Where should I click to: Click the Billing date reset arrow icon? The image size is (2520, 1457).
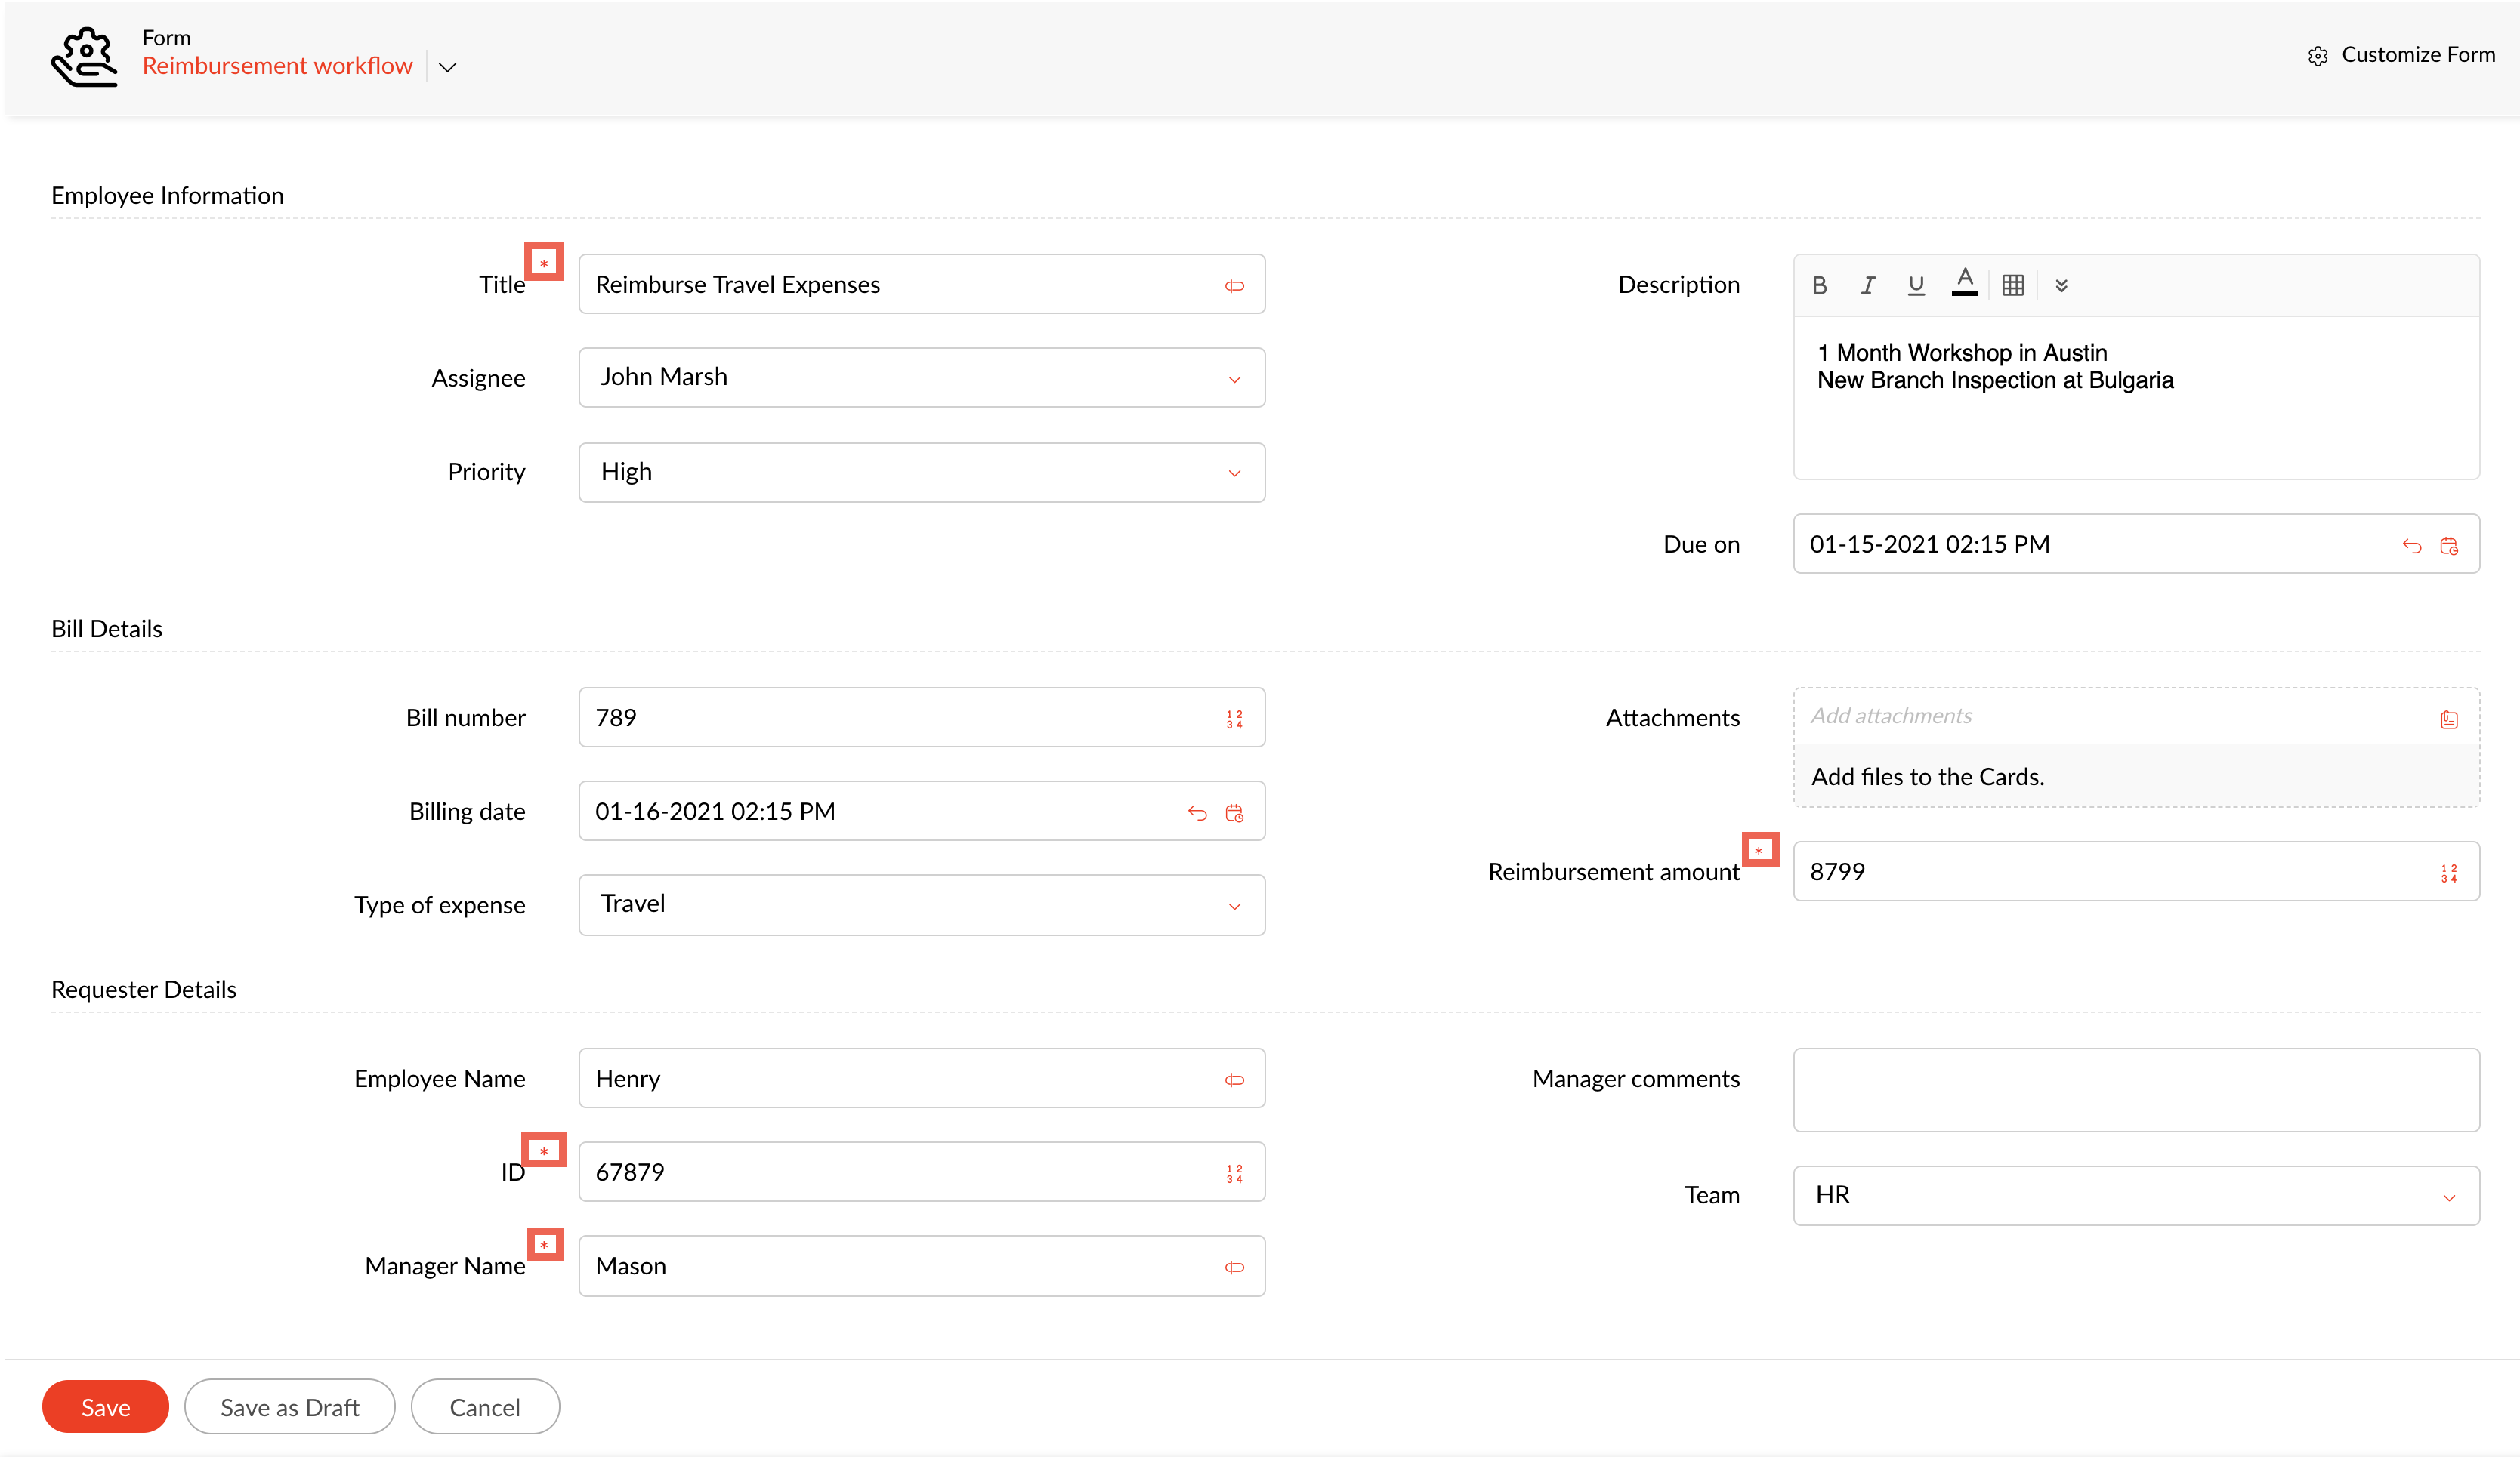pos(1197,812)
